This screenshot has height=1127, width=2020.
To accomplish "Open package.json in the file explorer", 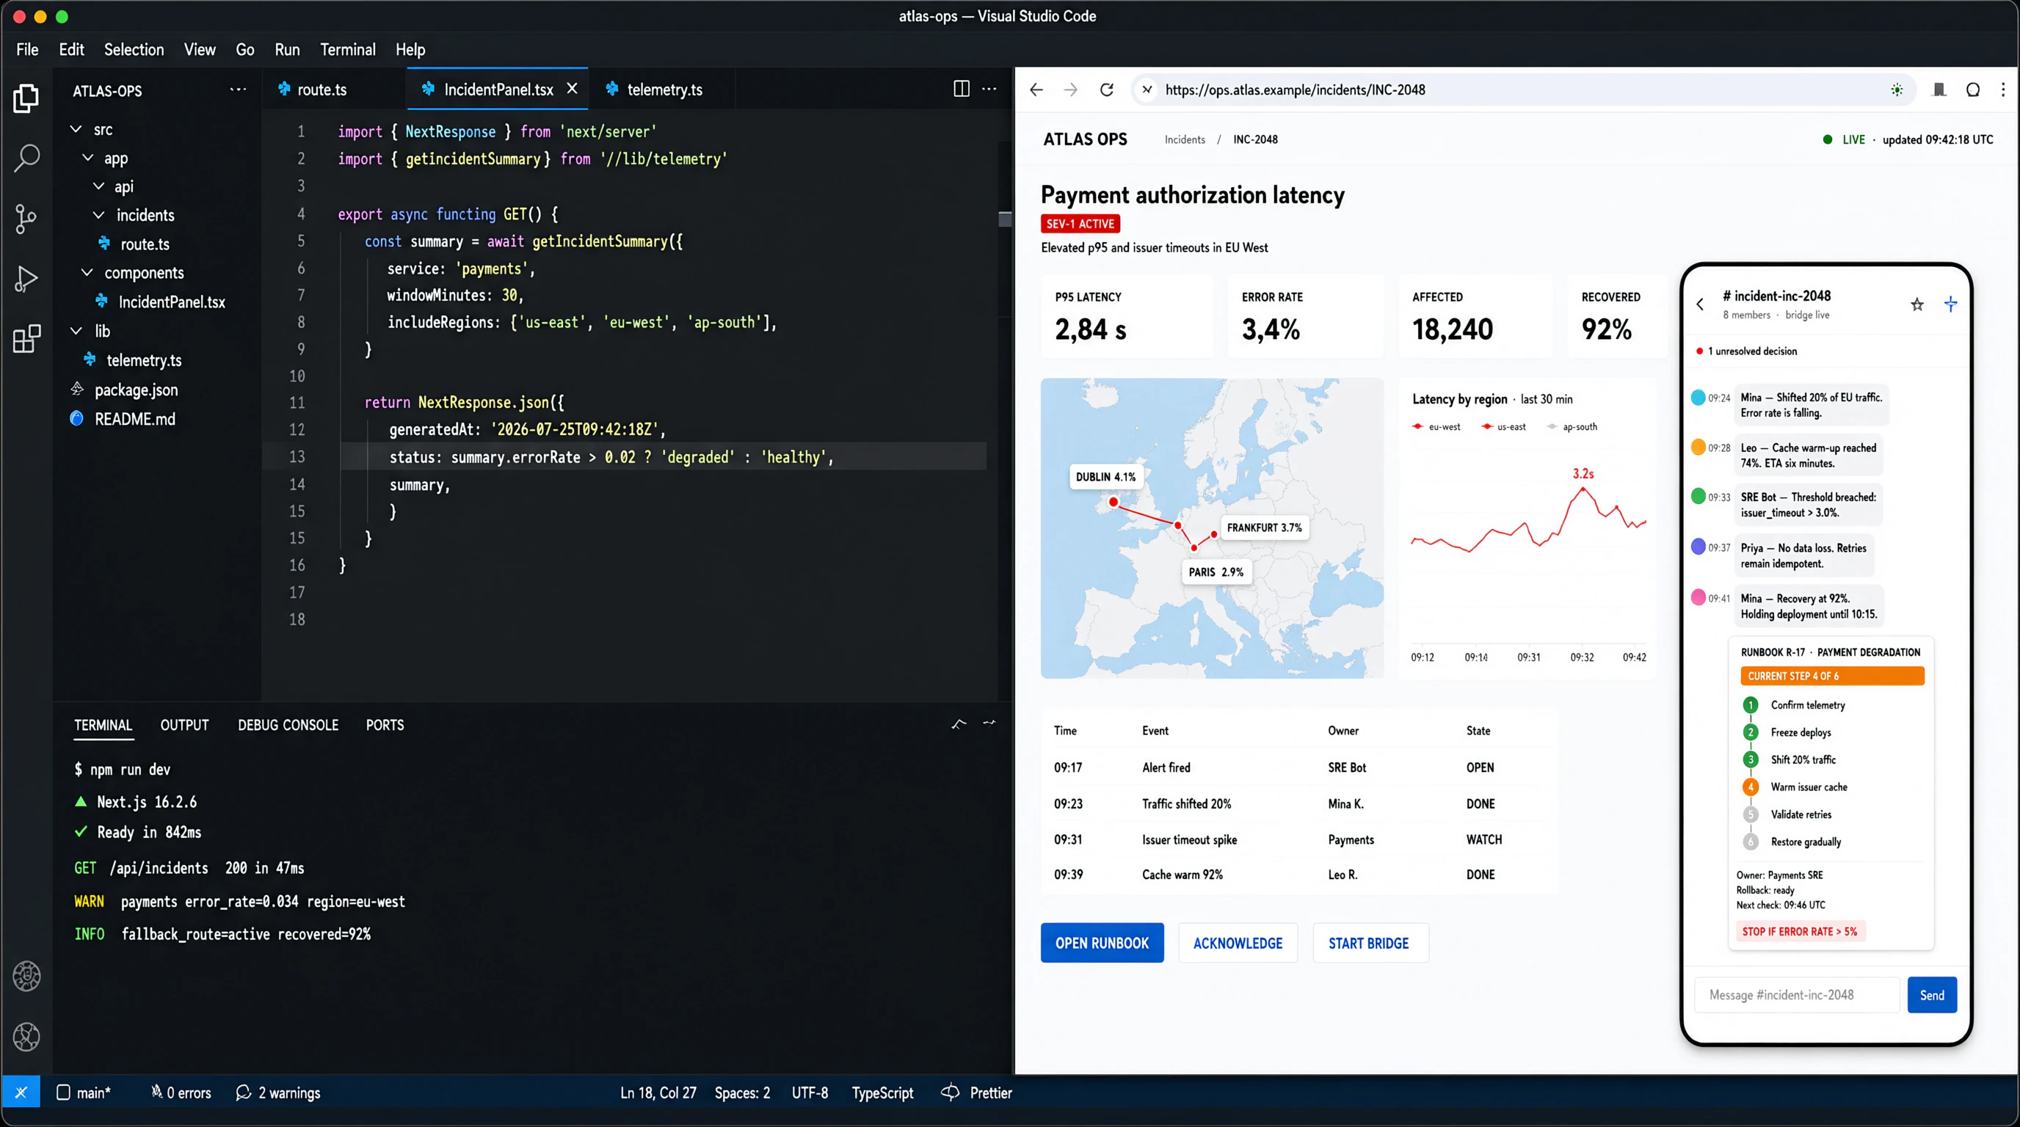I will (x=126, y=390).
